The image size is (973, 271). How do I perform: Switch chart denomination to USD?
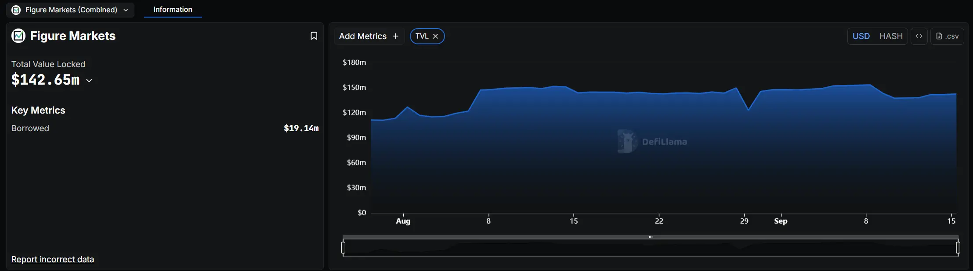coord(861,36)
